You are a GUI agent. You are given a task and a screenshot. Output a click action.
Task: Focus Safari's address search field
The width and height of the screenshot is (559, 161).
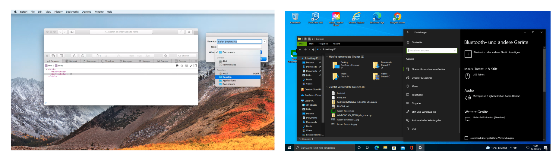[x=121, y=32]
